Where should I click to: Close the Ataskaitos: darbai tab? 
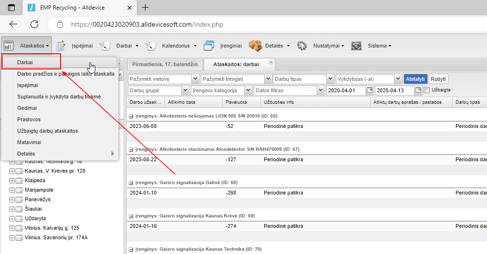[x=271, y=62]
